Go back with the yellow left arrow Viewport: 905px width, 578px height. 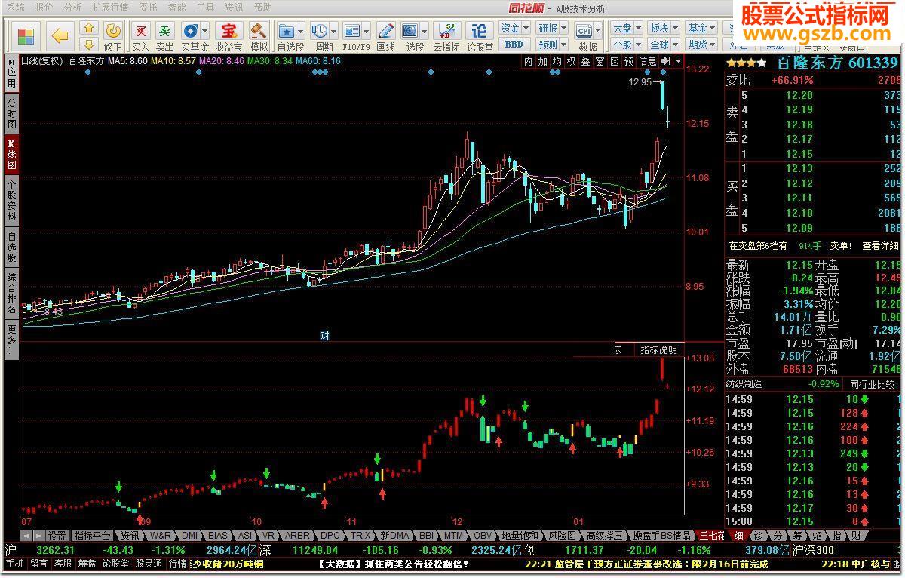click(x=60, y=35)
